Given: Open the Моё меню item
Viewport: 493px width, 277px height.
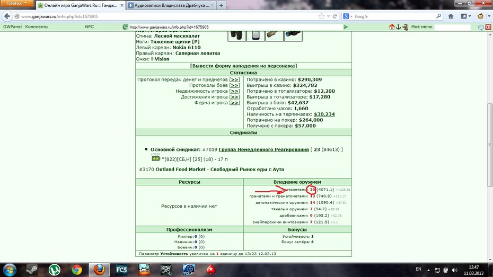Looking at the screenshot, I should coord(421,26).
